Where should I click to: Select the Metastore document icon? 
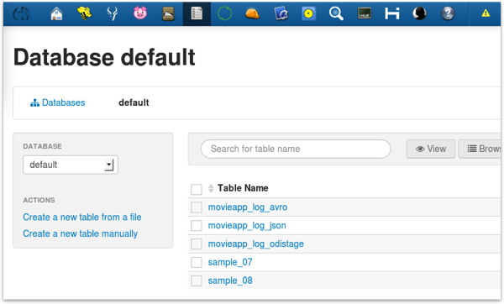click(x=197, y=13)
